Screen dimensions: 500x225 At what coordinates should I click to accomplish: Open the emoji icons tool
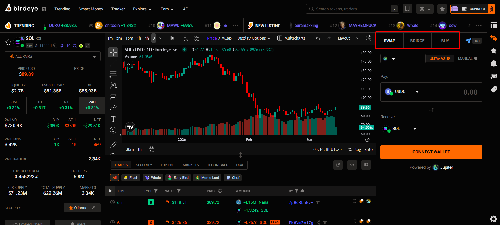pos(113,130)
